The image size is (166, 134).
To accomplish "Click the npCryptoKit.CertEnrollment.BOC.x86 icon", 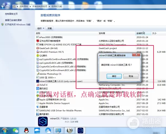I will [38, 59].
